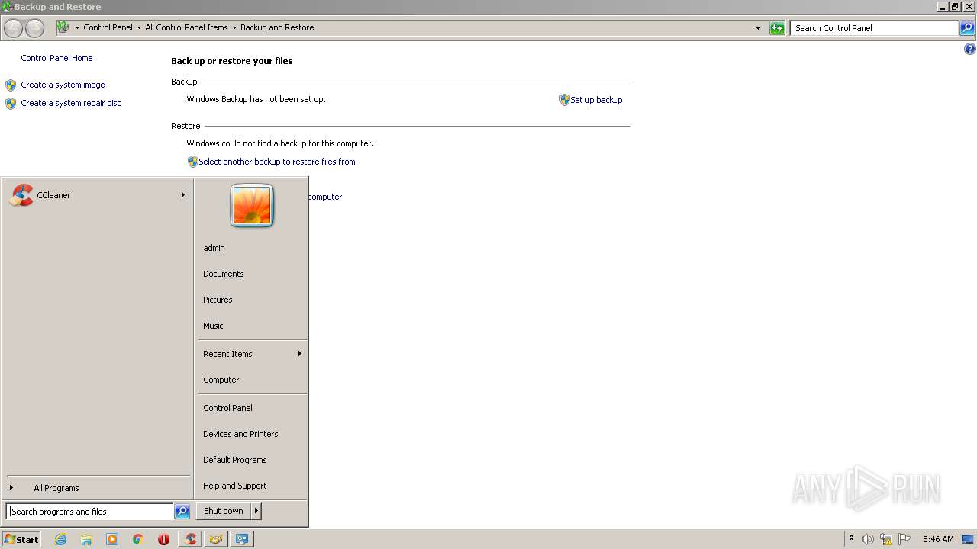Click the Control Panel search magnifier
Image resolution: width=977 pixels, height=549 pixels.
pyautogui.click(x=967, y=28)
